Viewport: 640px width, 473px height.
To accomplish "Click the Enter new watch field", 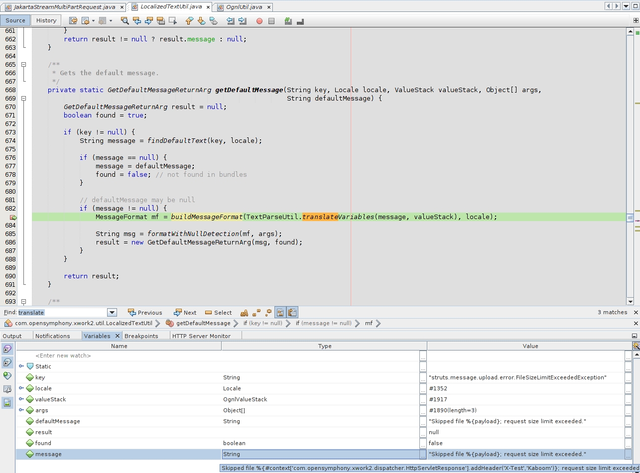I will click(x=63, y=355).
